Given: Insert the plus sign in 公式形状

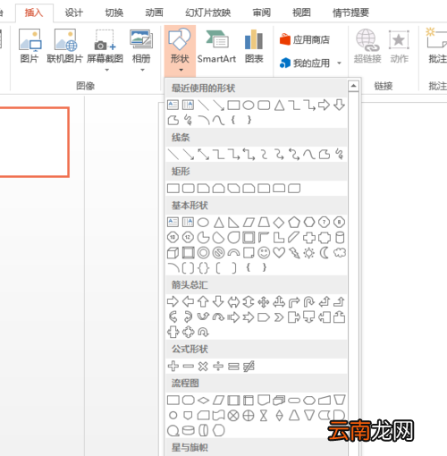Looking at the screenshot, I should click(x=173, y=366).
